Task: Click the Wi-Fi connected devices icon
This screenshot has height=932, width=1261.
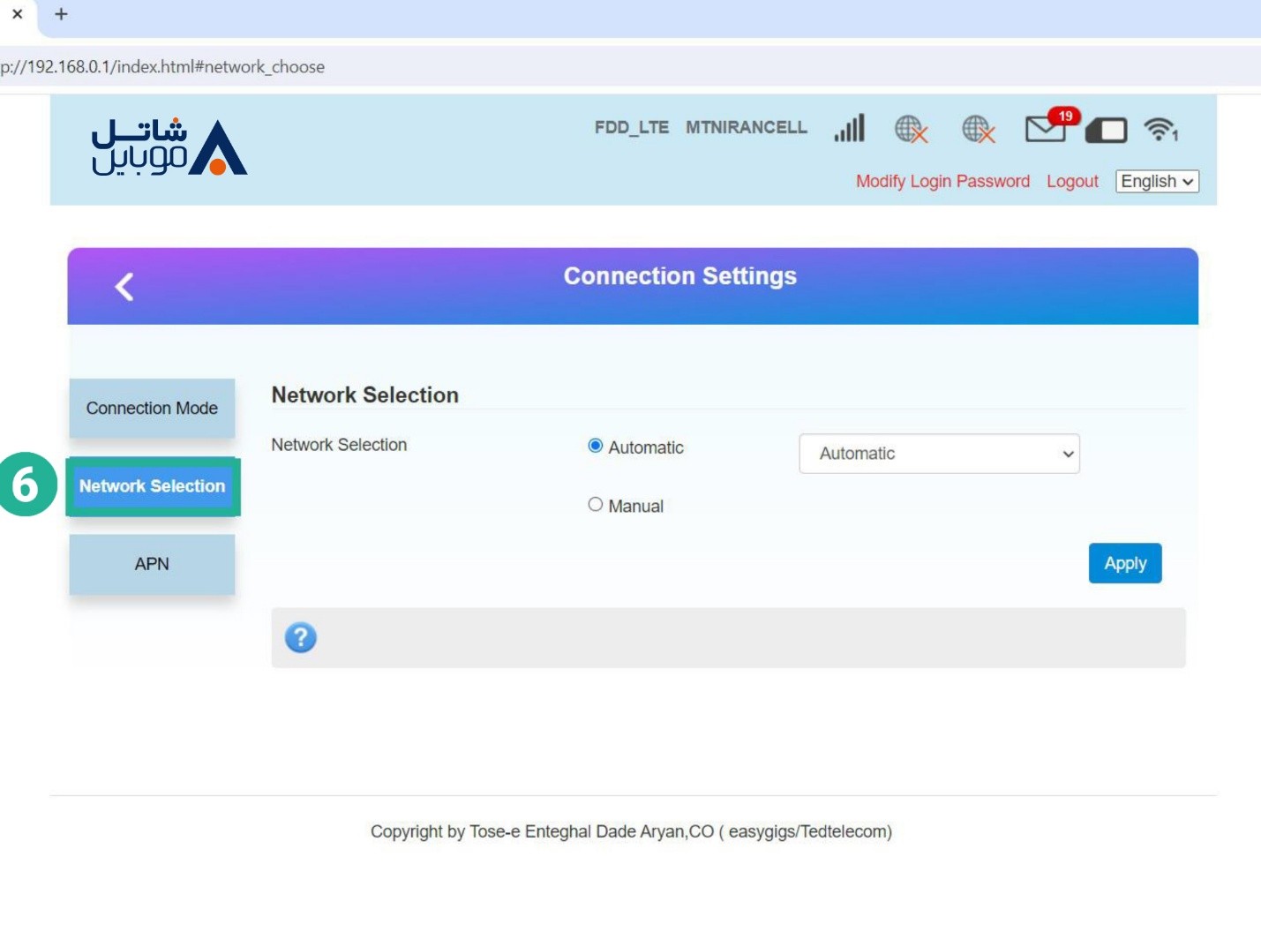Action: (1161, 130)
